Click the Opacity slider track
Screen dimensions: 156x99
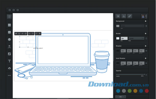click(x=130, y=74)
